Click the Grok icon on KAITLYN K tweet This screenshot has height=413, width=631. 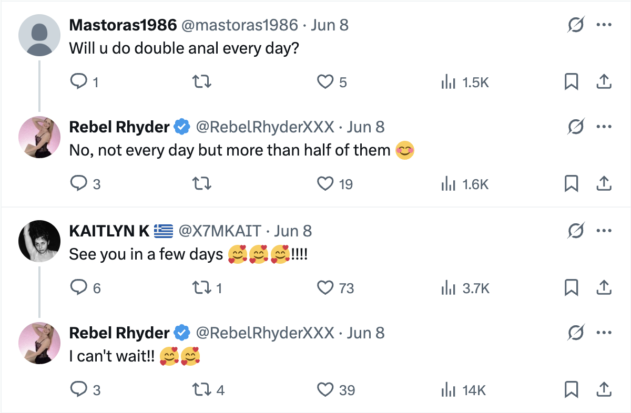tap(576, 231)
